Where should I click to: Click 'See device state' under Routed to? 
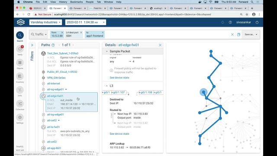point(119,134)
